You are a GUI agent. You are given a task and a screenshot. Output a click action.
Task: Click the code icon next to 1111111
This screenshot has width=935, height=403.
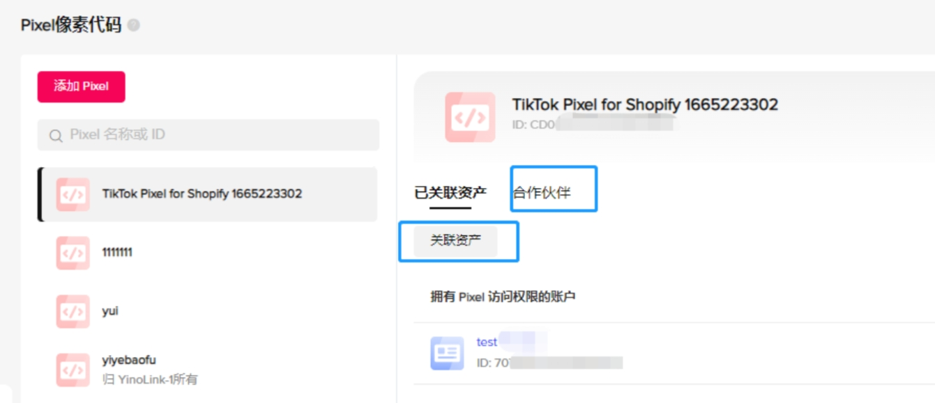(x=73, y=253)
